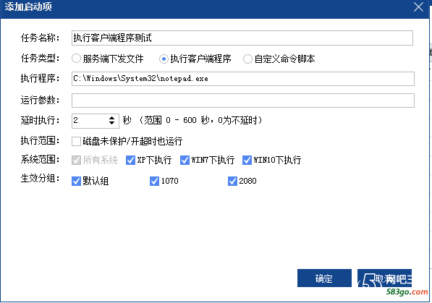Toggle the 默认组 group checkbox
This screenshot has height=303, width=432.
click(76, 181)
